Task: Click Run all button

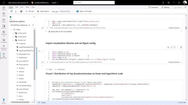Action: tap(30, 11)
